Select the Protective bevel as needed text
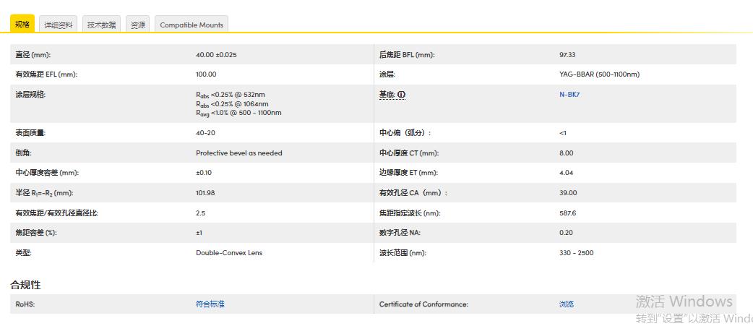 pos(239,153)
